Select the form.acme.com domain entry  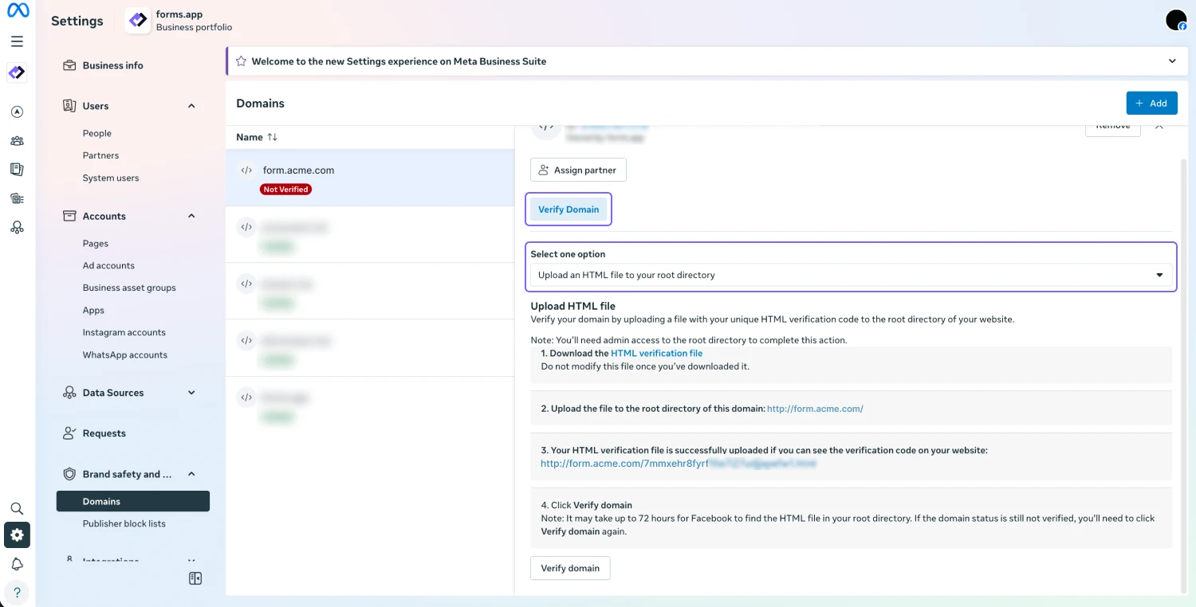298,170
